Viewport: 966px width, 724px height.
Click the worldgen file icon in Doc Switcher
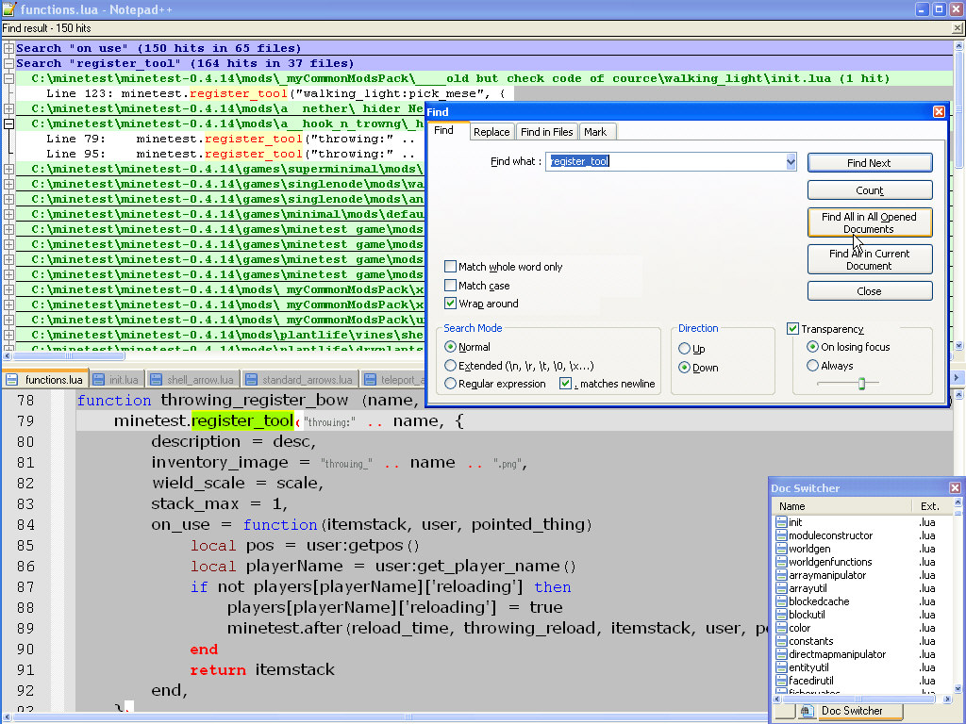point(781,549)
